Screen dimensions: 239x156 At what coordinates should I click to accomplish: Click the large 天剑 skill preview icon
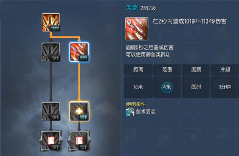click(x=137, y=29)
